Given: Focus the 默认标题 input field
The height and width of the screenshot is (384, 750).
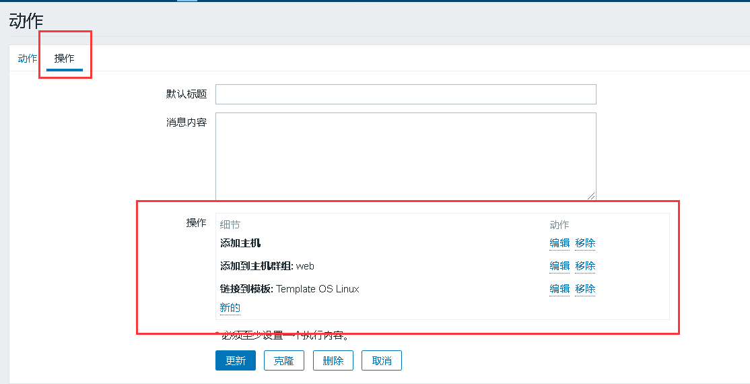Looking at the screenshot, I should (x=405, y=94).
